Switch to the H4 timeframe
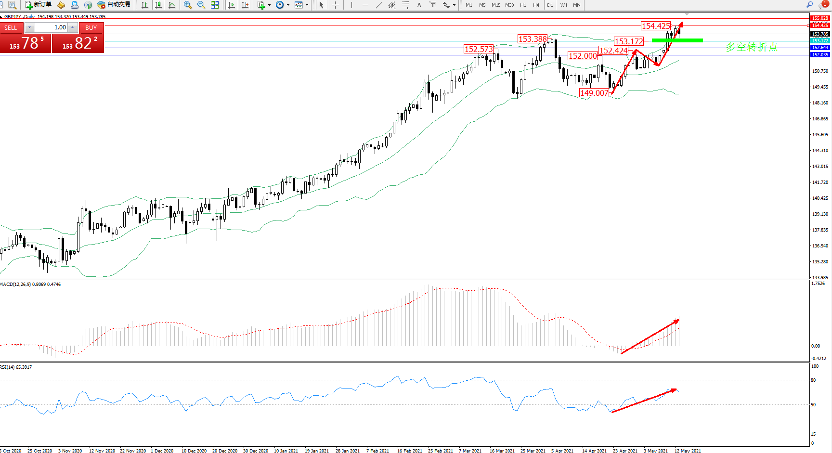 point(536,5)
